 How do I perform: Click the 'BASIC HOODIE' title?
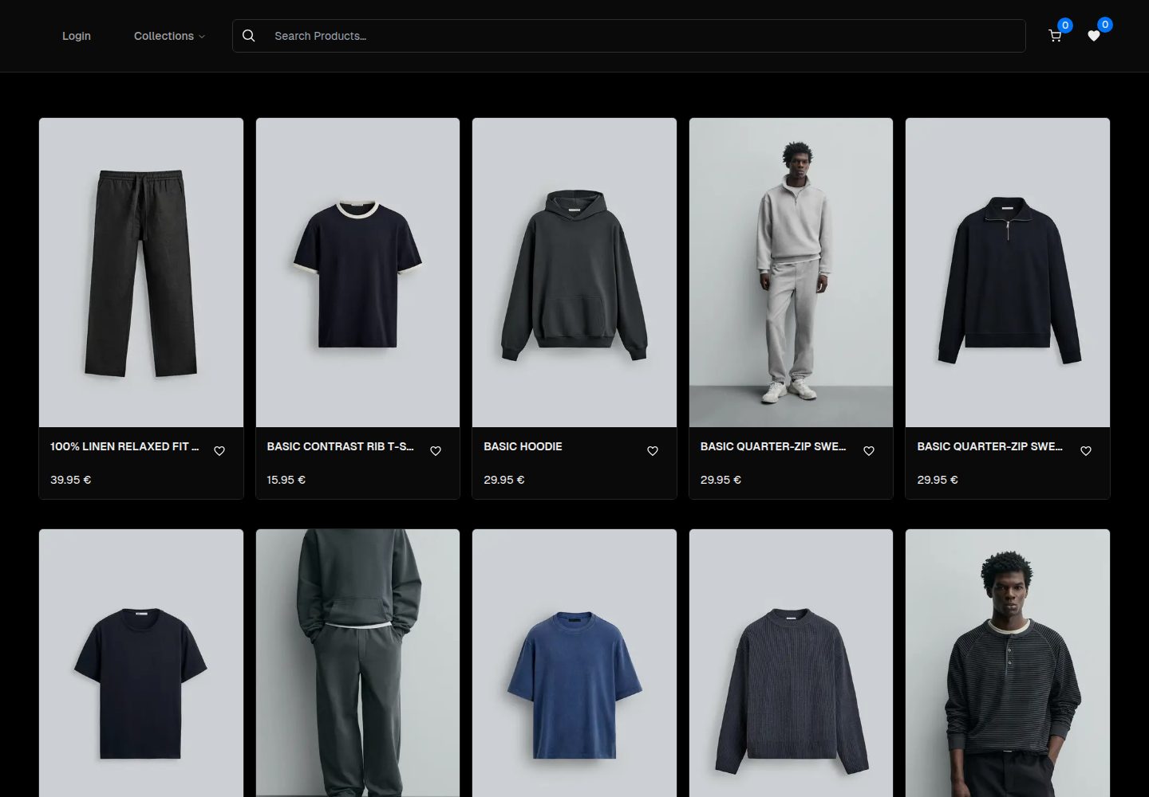[523, 446]
